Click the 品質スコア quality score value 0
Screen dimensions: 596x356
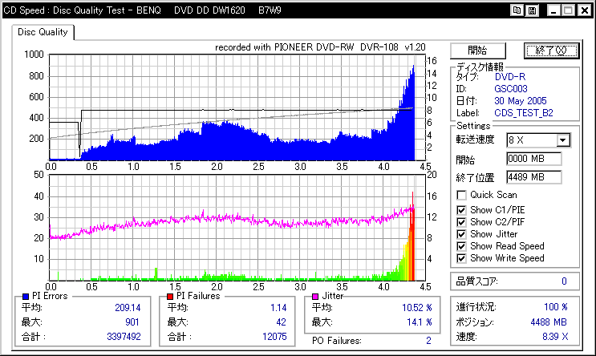(564, 281)
